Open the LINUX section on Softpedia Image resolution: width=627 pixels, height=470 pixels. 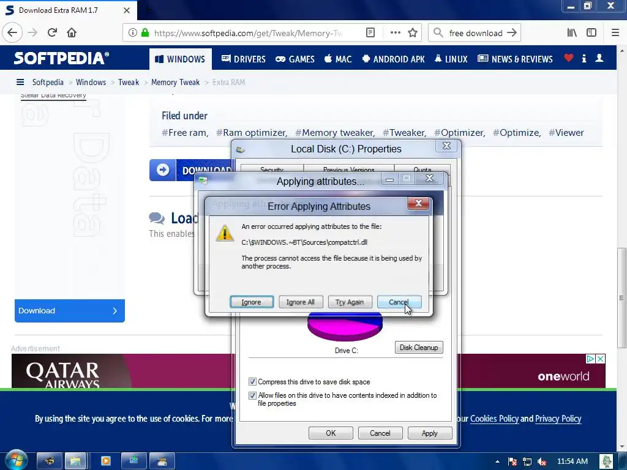(x=451, y=59)
